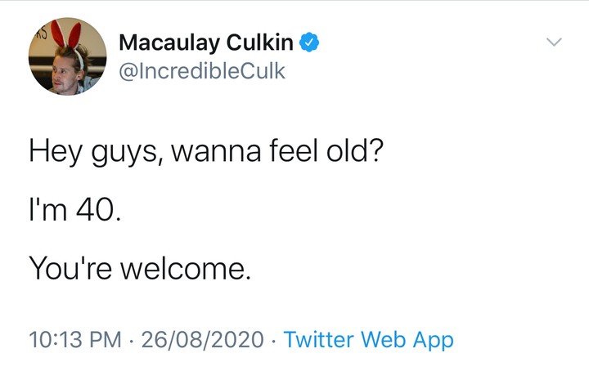Click the 26/08/2020 date
Screen dimensions: 589x371
(203, 339)
